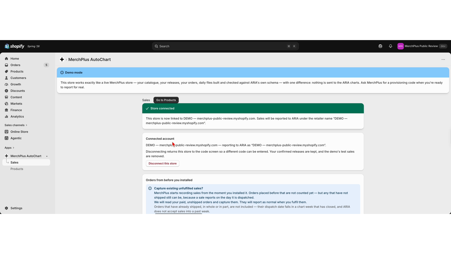Click the Online Store icon
Image resolution: width=451 pixels, height=254 pixels.
pyautogui.click(x=6, y=132)
